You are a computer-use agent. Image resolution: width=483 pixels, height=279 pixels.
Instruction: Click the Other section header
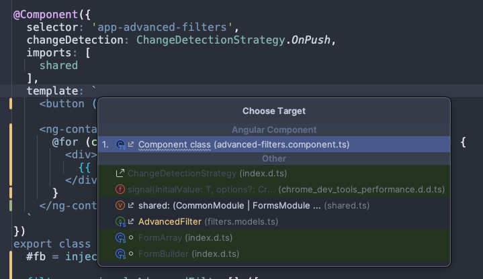pyautogui.click(x=274, y=159)
